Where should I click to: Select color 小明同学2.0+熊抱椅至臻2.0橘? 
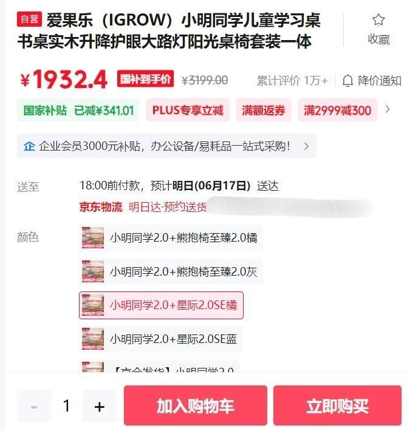coord(171,237)
